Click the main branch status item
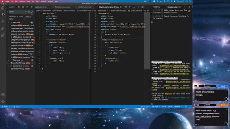Screen dimensions: 230x129 coord(5,107)
